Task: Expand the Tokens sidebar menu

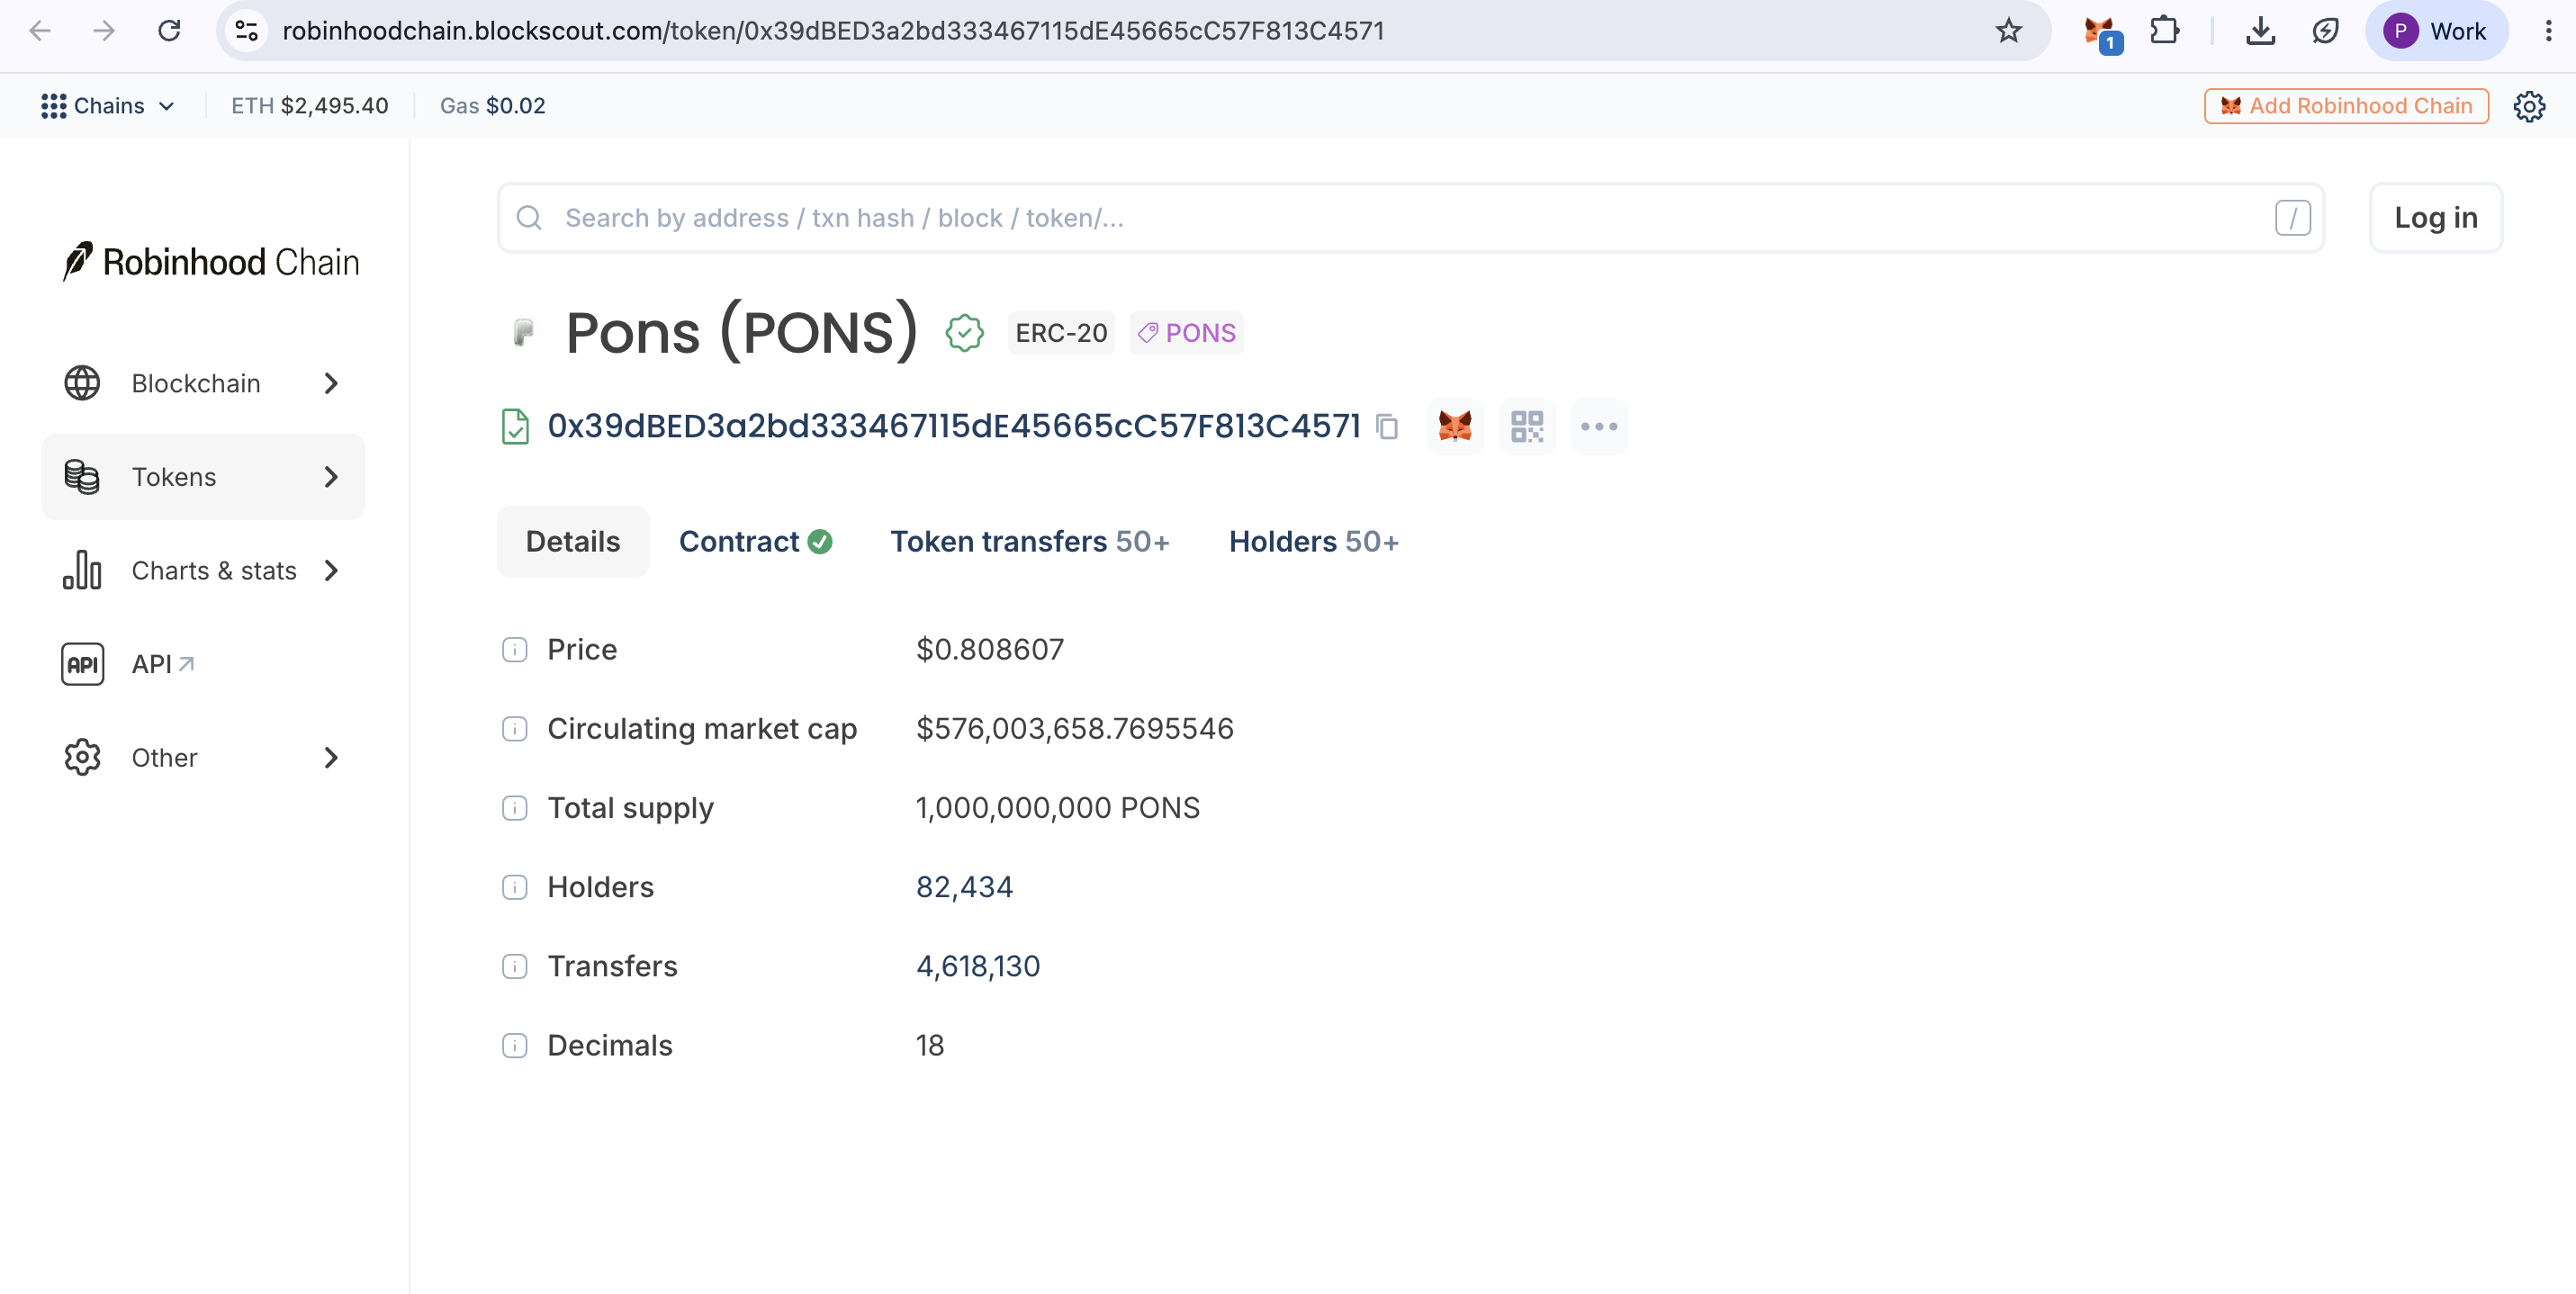Action: point(203,477)
